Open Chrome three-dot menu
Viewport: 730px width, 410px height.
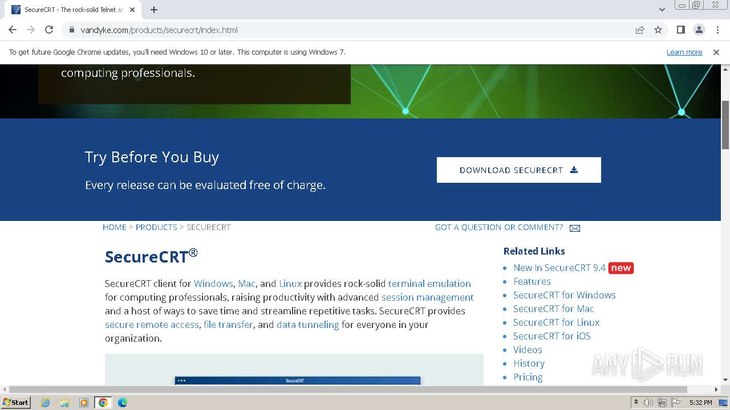tap(717, 30)
